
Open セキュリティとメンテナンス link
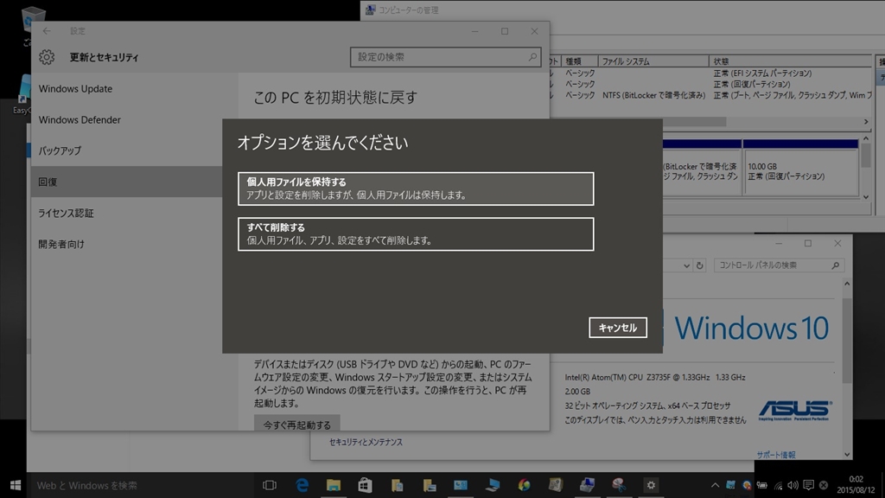coord(366,442)
